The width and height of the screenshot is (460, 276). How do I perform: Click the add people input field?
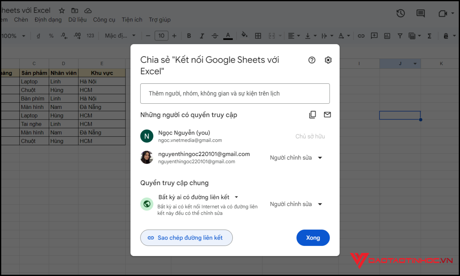click(x=235, y=94)
